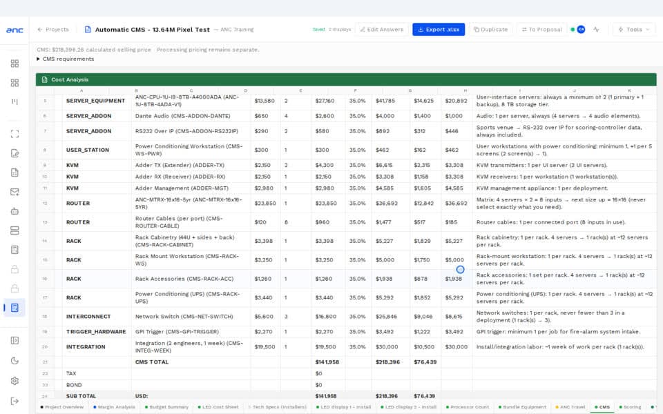Click the INTEGRATION category cell
This screenshot has height=414, width=663.
[97, 347]
